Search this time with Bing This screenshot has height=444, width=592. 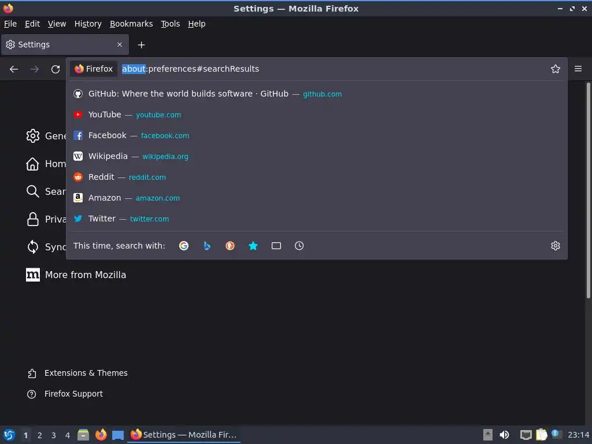tap(207, 246)
